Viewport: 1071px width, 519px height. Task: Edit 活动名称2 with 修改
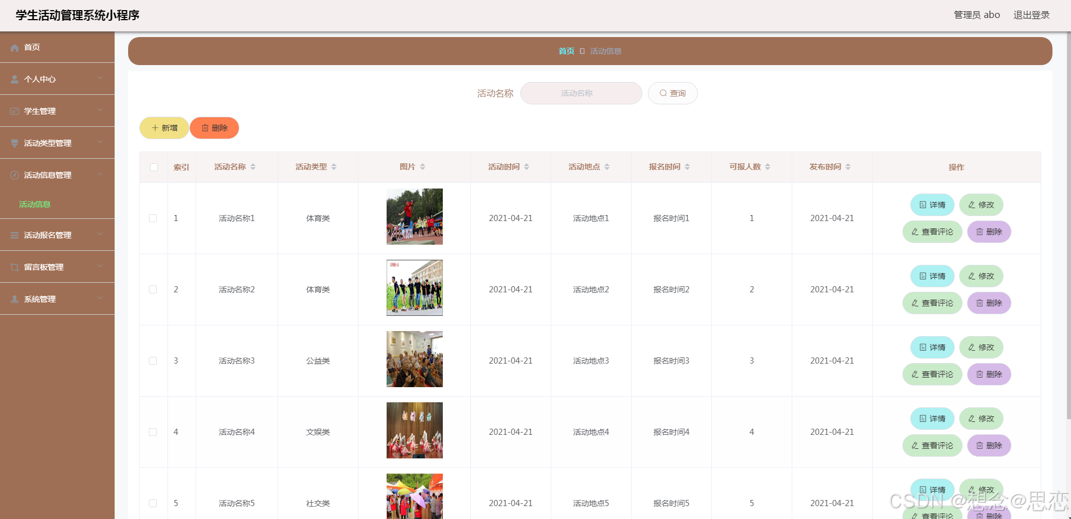click(981, 276)
